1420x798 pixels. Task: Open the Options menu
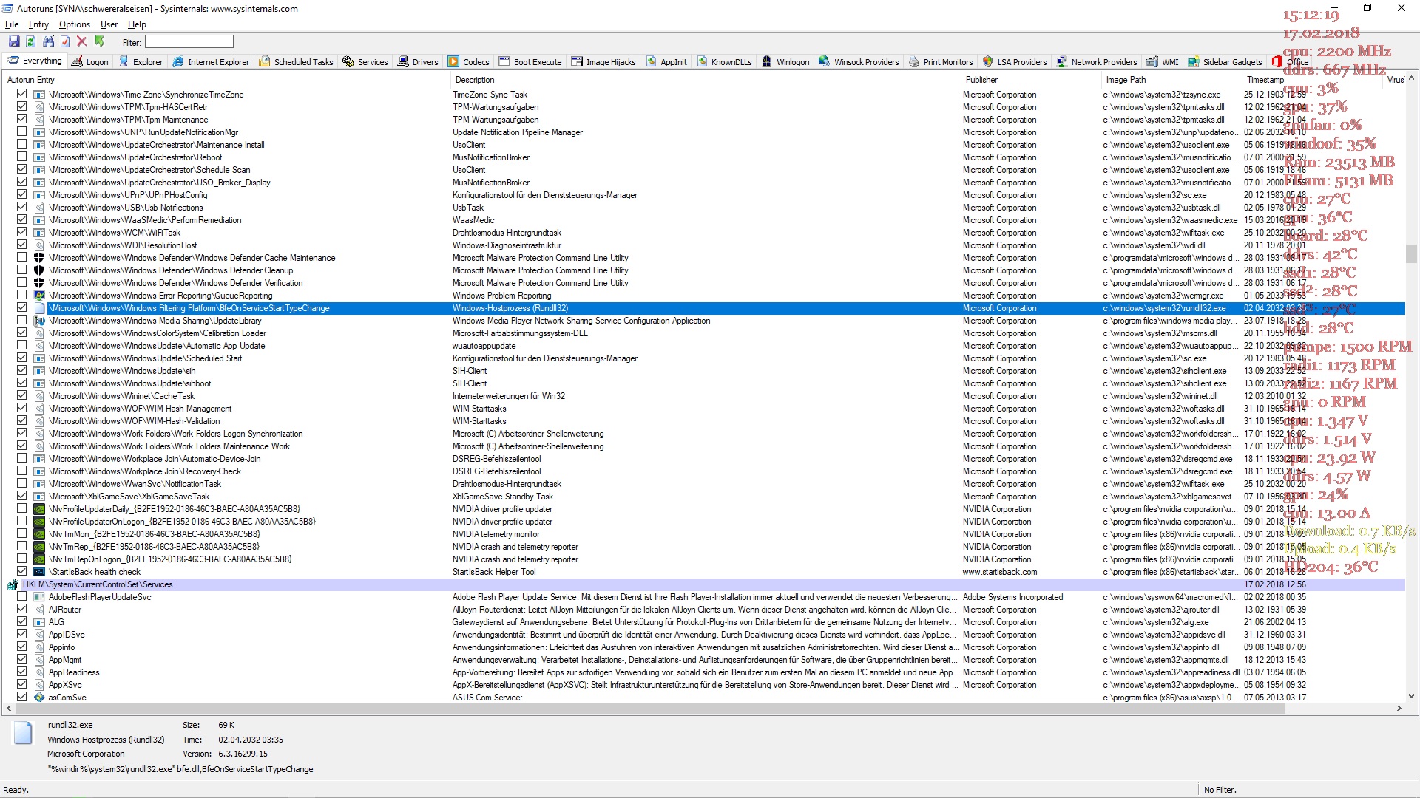coord(75,24)
